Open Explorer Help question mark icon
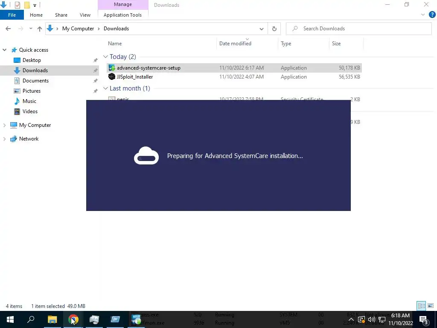Image resolution: width=437 pixels, height=328 pixels. pos(432,15)
